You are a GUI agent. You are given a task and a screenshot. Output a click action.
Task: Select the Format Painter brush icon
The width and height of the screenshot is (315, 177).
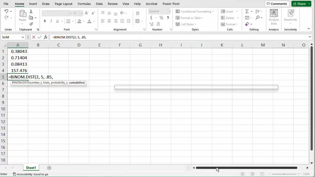(31, 24)
